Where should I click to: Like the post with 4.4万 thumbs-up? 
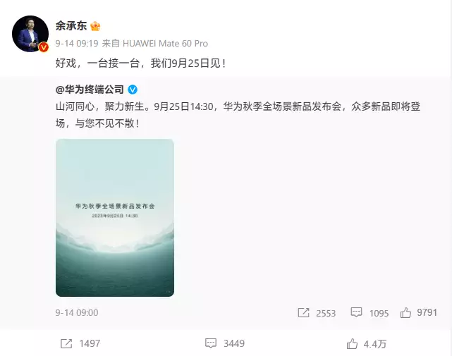pos(352,343)
